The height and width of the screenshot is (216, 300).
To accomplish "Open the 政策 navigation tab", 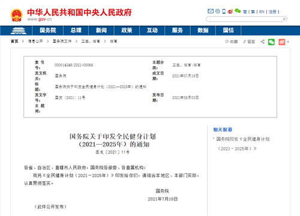I will (127, 31).
